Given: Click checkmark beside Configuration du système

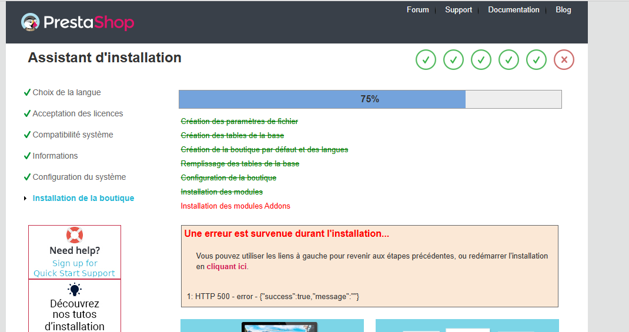Looking at the screenshot, I should pos(27,177).
